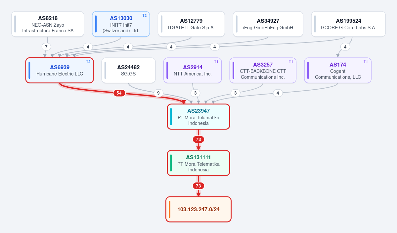
Task: Click the AS13030 INIT7 node
Action: coord(121,24)
